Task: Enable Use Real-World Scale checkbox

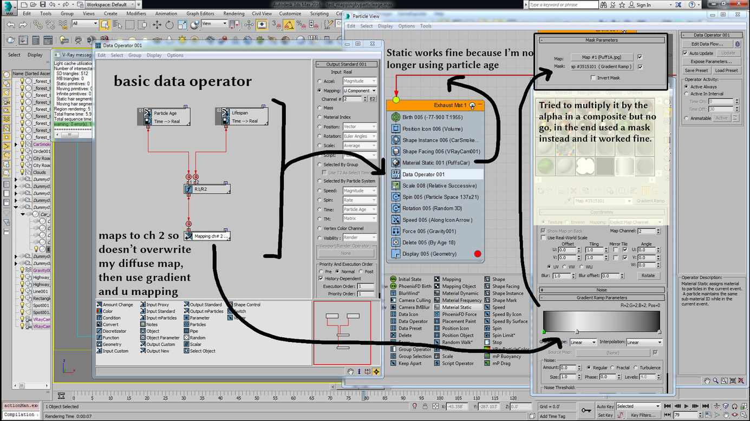Action: click(543, 238)
